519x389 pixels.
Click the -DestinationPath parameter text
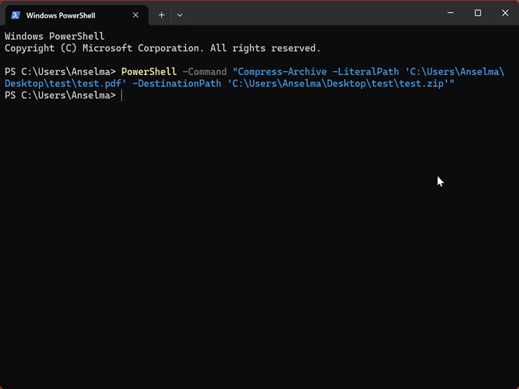[176, 84]
